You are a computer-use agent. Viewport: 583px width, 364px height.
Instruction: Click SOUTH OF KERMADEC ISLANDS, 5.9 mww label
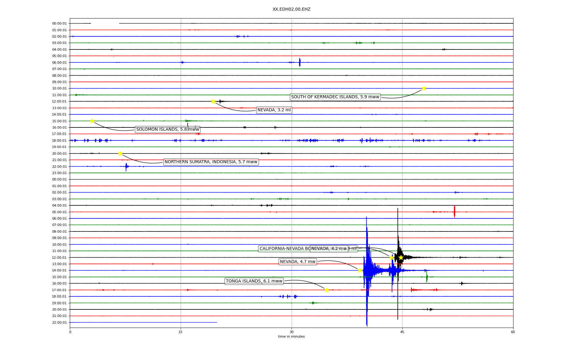coord(335,97)
